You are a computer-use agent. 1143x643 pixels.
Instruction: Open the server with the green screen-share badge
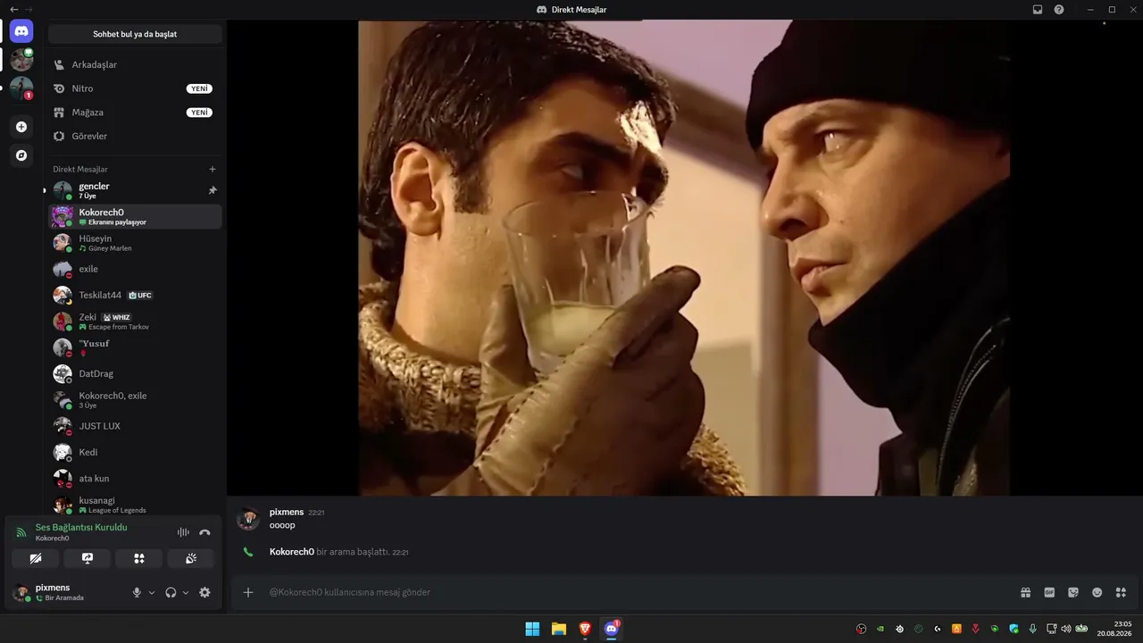[21, 60]
